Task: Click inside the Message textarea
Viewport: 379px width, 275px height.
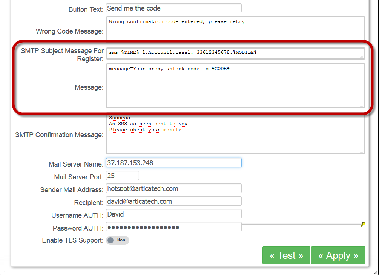Action: tap(235, 86)
